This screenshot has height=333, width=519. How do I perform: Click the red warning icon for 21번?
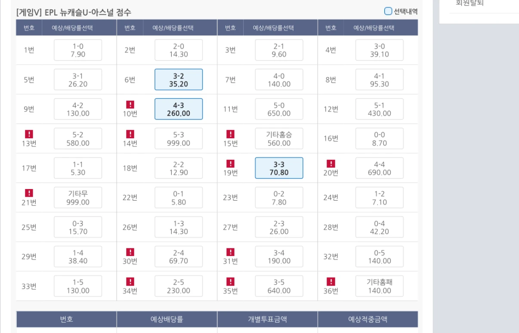[29, 193]
